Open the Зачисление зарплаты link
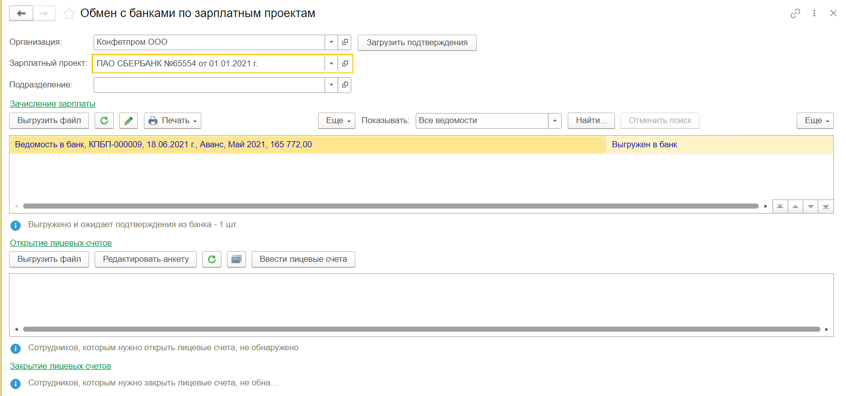Viewport: 846px width, 396px height. tap(53, 104)
